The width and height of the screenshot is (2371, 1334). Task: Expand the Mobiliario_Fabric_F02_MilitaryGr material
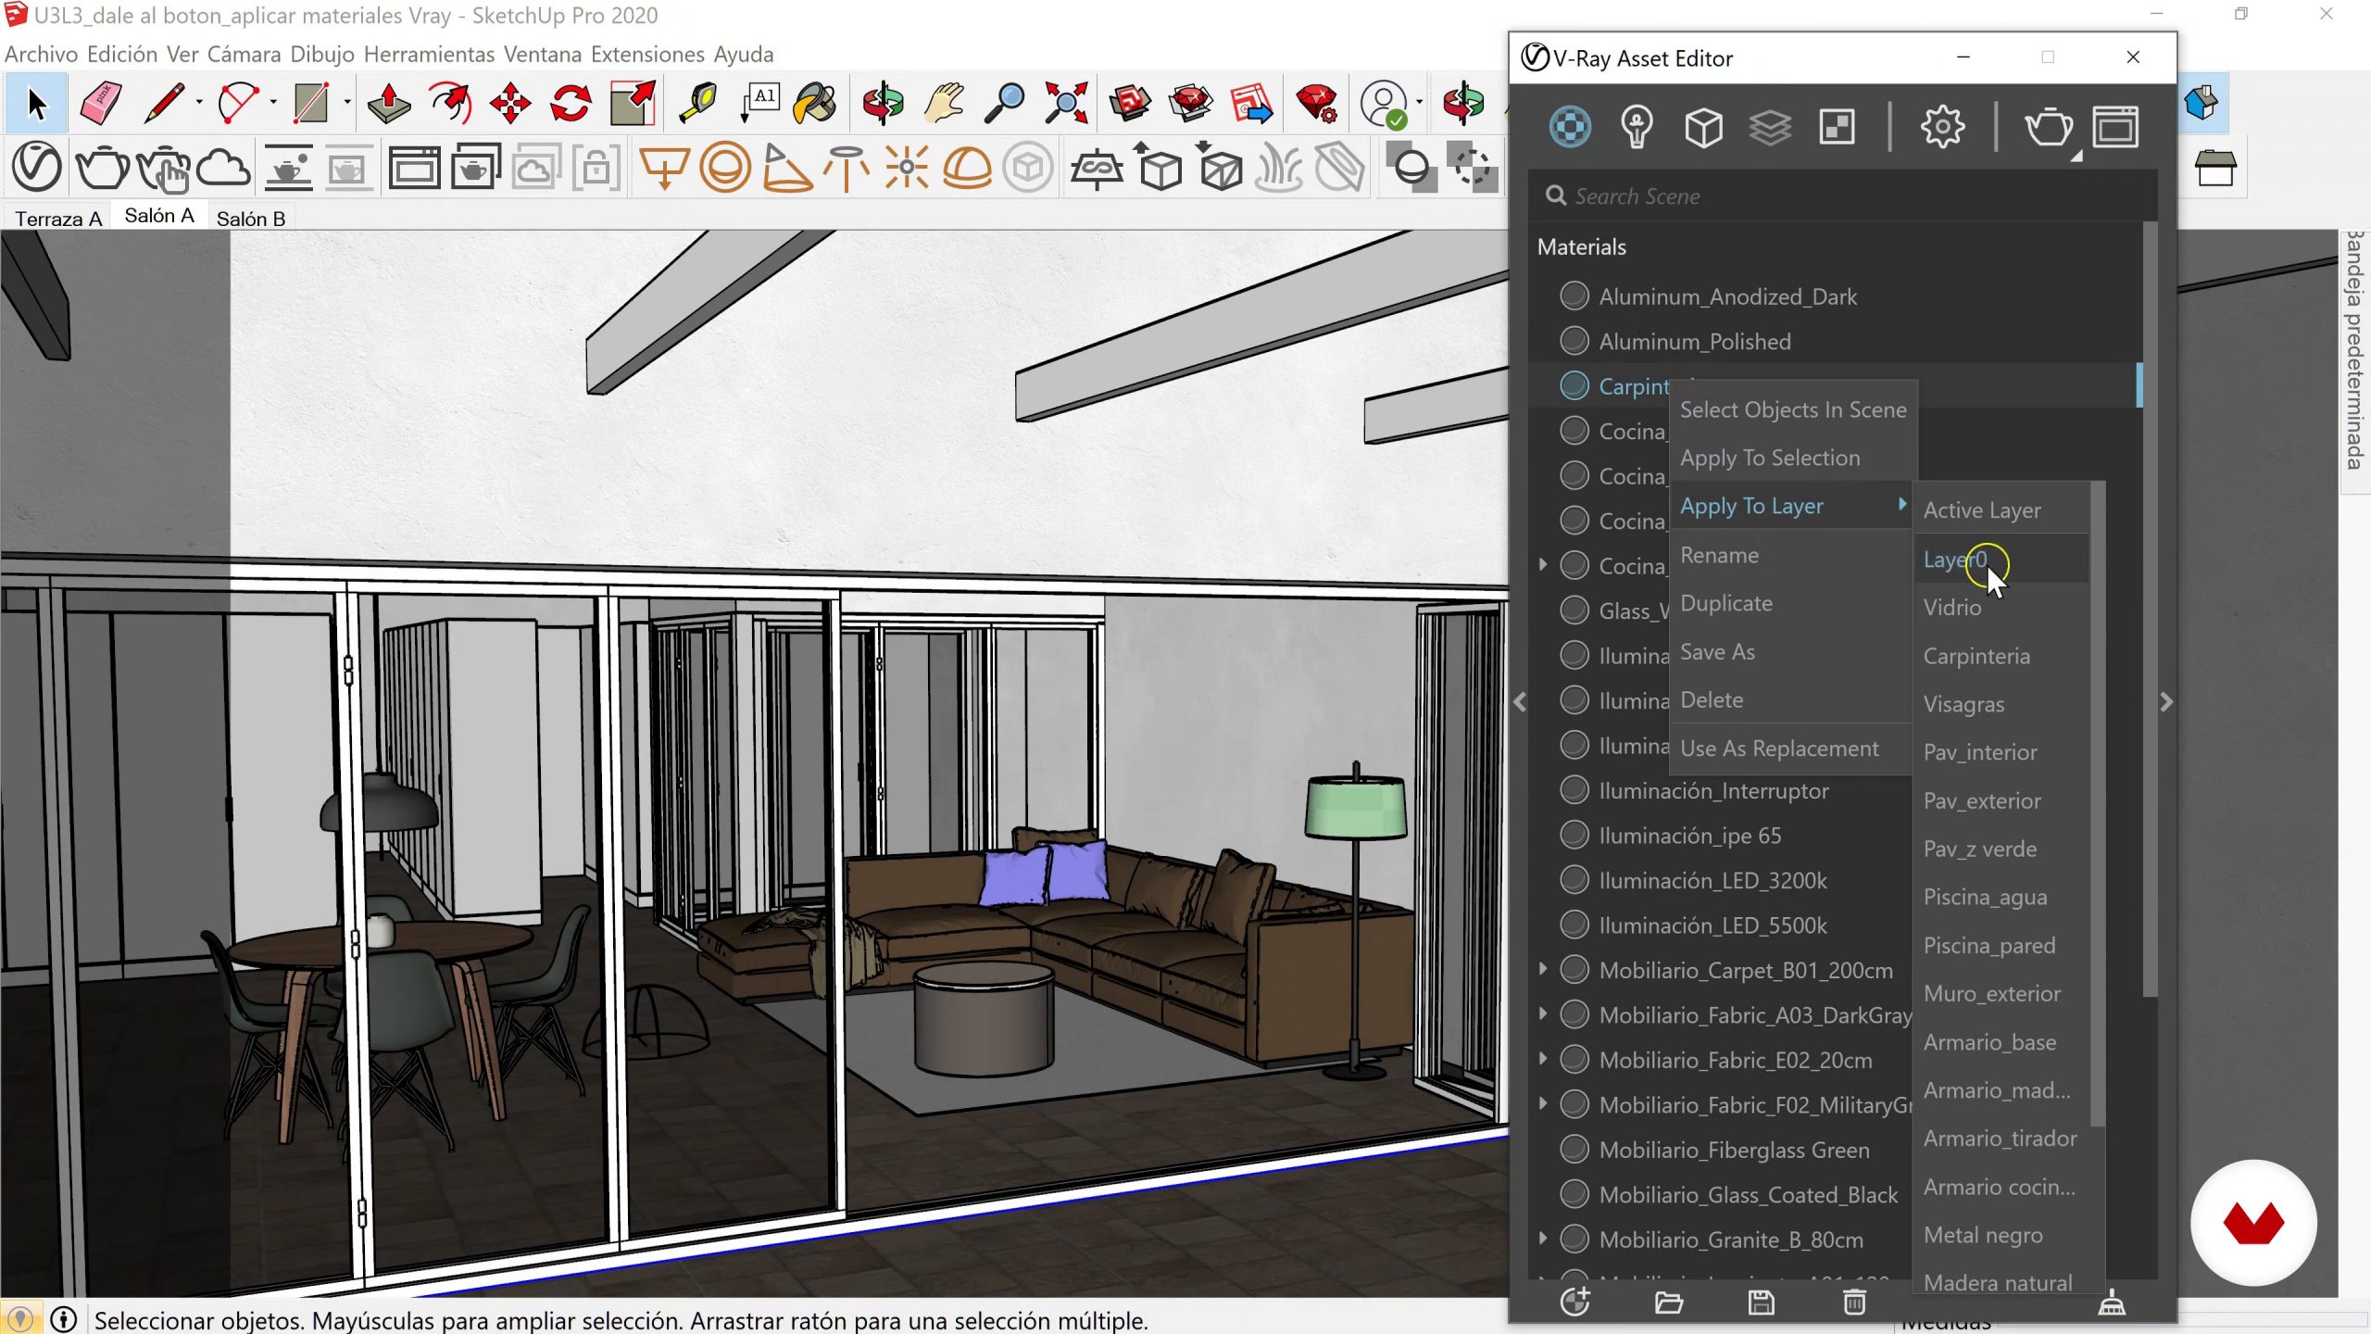click(x=1543, y=1103)
